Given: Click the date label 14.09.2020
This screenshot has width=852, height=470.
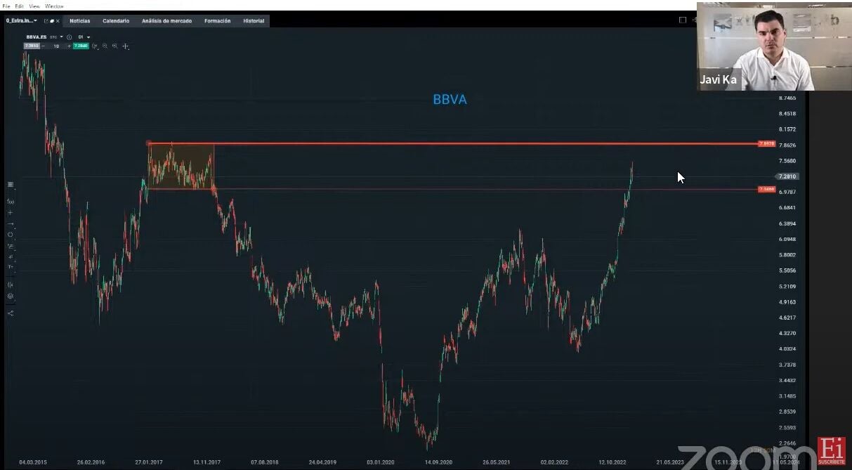Looking at the screenshot, I should (438, 462).
